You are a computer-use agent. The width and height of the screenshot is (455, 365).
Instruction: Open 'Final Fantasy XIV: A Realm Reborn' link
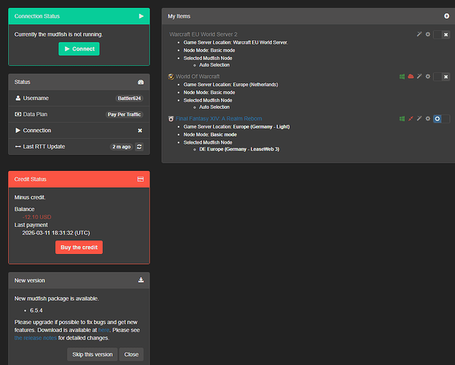tap(219, 118)
